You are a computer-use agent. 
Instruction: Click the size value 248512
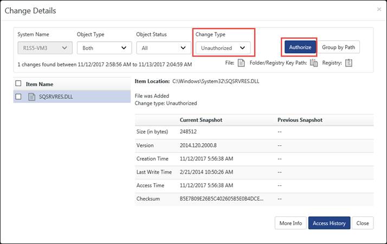coord(188,132)
